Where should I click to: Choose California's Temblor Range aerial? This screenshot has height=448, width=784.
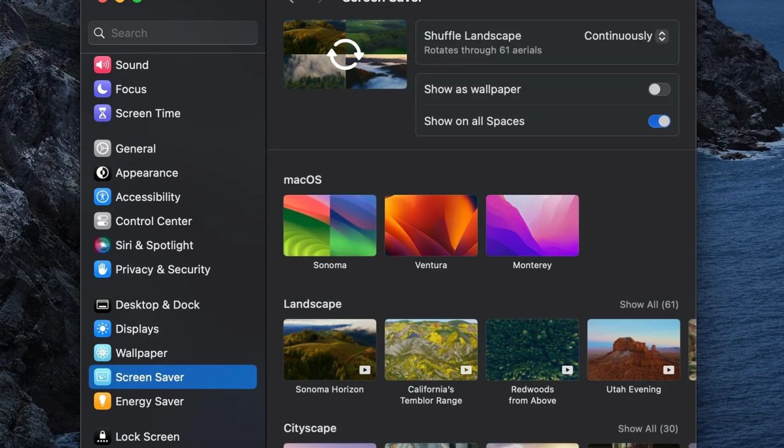pyautogui.click(x=431, y=350)
